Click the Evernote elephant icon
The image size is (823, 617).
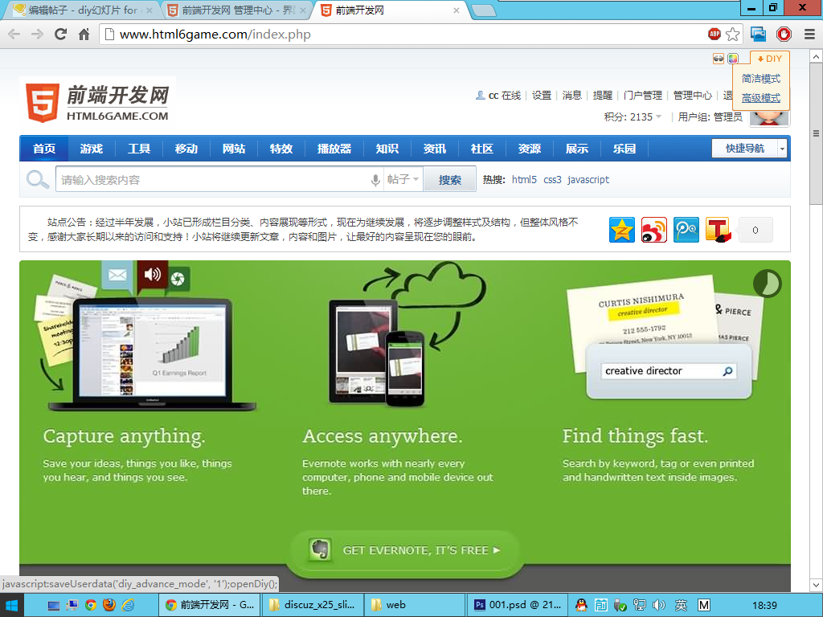tap(320, 550)
